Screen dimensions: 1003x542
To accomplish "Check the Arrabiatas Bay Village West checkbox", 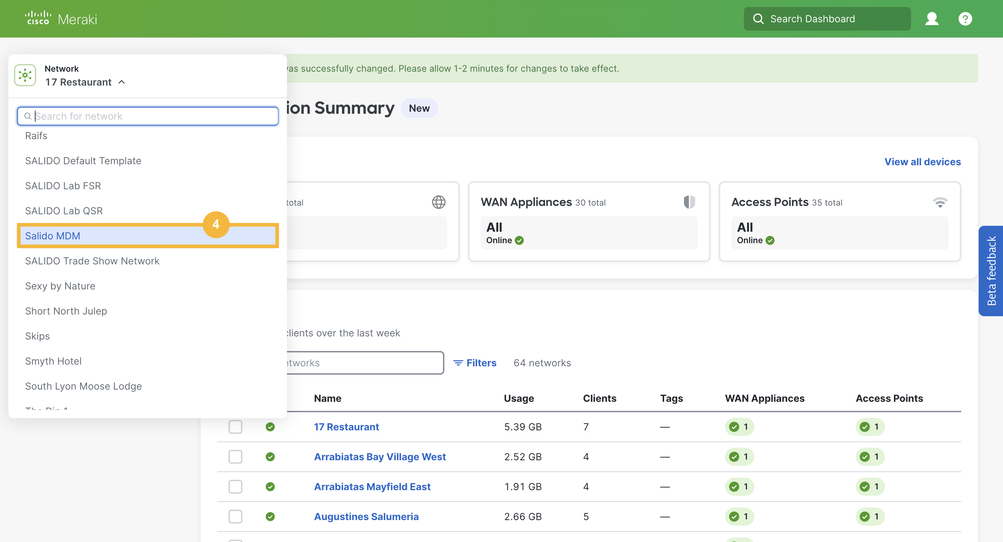I will coord(235,457).
